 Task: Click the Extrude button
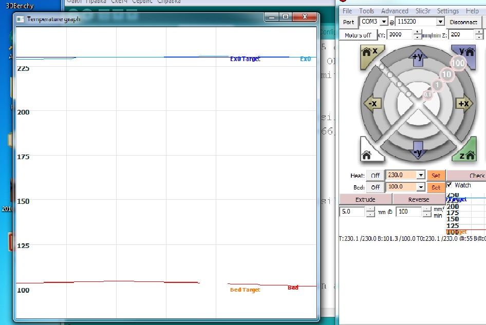point(365,199)
